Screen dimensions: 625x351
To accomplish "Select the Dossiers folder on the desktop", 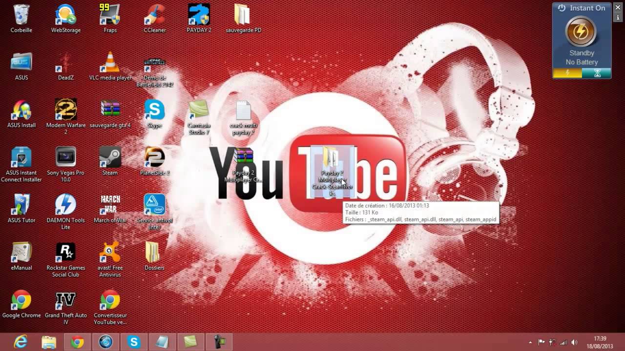I will 155,256.
